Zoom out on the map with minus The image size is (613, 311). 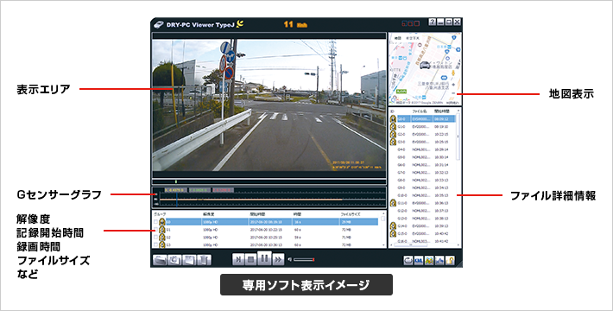click(453, 93)
